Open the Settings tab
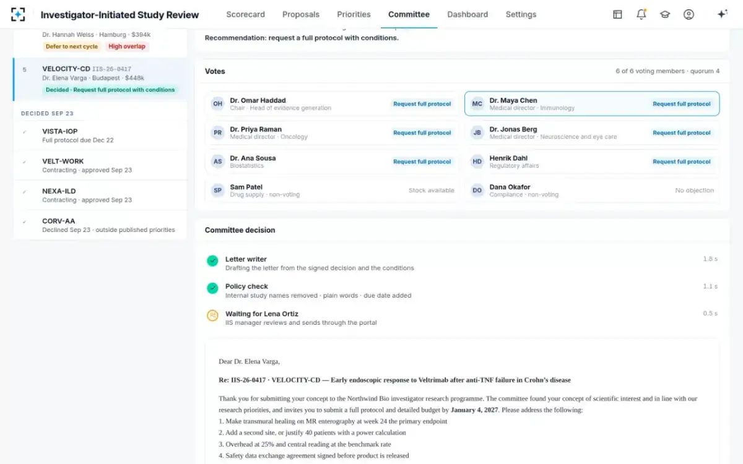743x464 pixels. [521, 14]
